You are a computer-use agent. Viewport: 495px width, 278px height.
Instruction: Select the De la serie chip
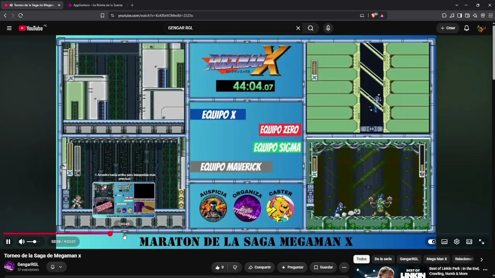(x=383, y=259)
